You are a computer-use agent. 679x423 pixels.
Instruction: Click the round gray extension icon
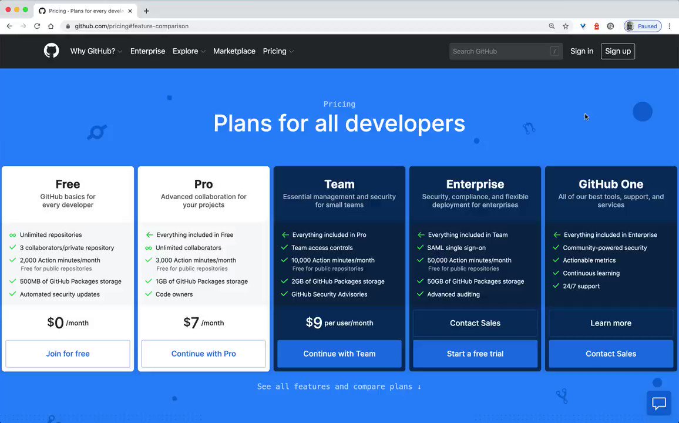pos(610,26)
